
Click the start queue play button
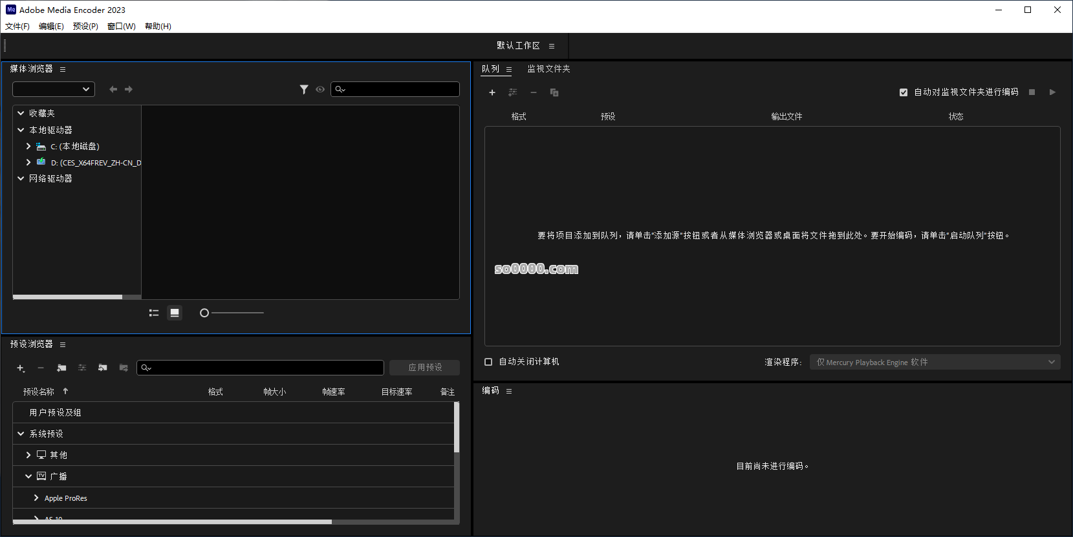(x=1052, y=92)
